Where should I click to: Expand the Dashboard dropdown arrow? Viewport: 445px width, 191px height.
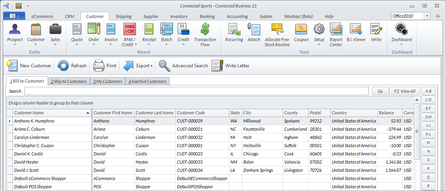click(x=401, y=44)
